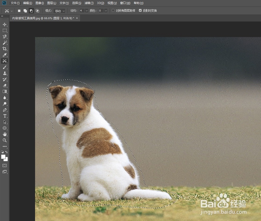Select the History Brush tool
This screenshot has height=221, width=261.
5,79
